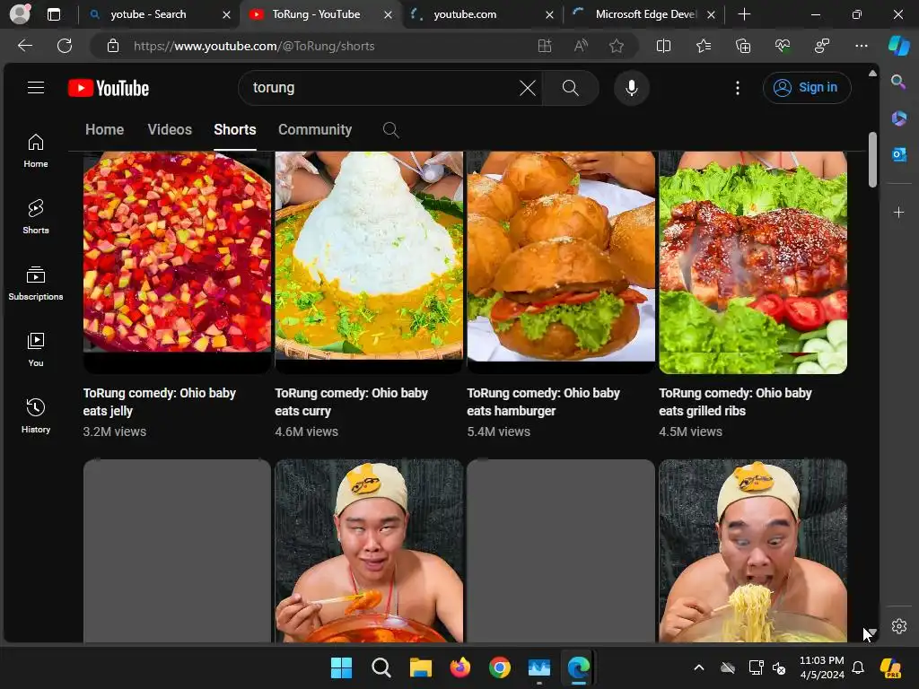Start voice search with microphone icon

(631, 88)
